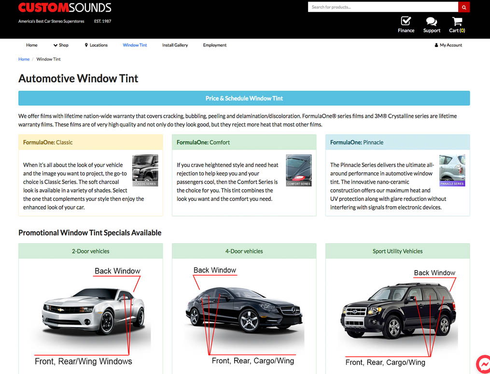The width and height of the screenshot is (490, 374).
Task: Click the Home breadcrumb link
Action: (x=24, y=59)
